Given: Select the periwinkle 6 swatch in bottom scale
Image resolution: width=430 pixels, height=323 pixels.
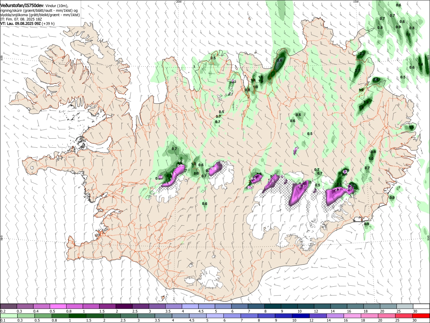Looking at the screenshot, I should pos(232,316).
